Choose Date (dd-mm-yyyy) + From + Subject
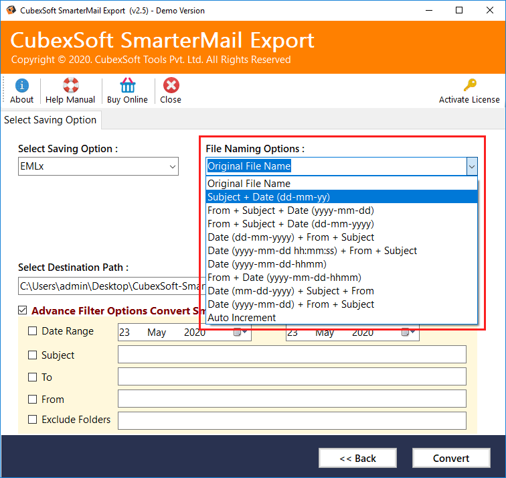This screenshot has width=506, height=478. click(341, 237)
